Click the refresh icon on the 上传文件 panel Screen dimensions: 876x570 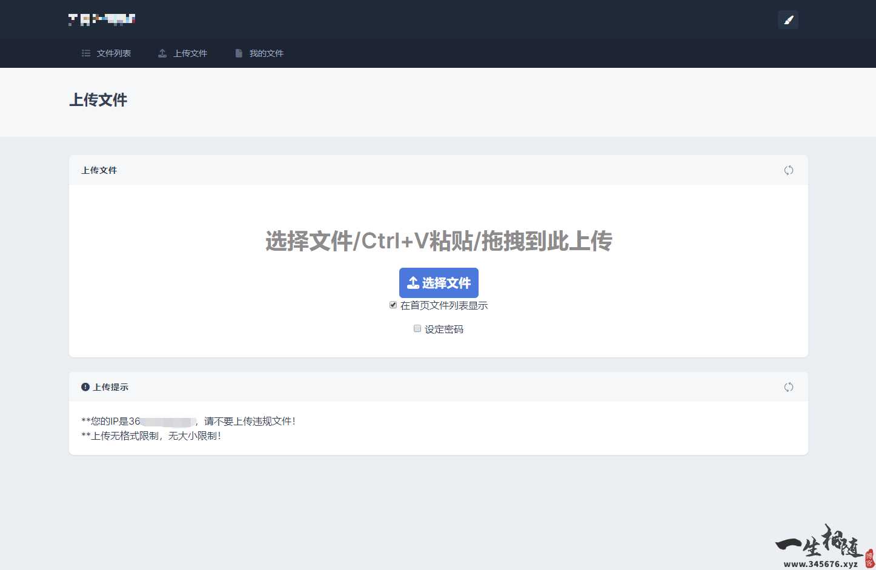788,170
